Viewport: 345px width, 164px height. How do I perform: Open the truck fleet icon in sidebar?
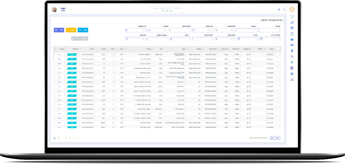(292, 45)
